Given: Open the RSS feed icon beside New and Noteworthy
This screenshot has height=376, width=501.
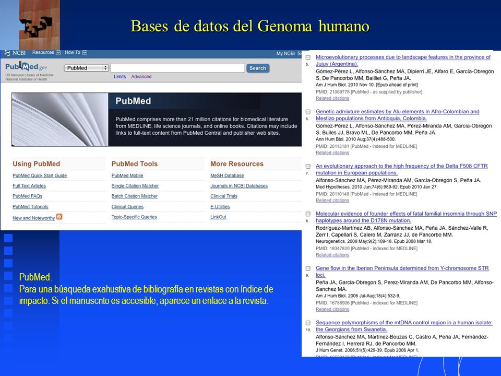Looking at the screenshot, I should tap(59, 217).
